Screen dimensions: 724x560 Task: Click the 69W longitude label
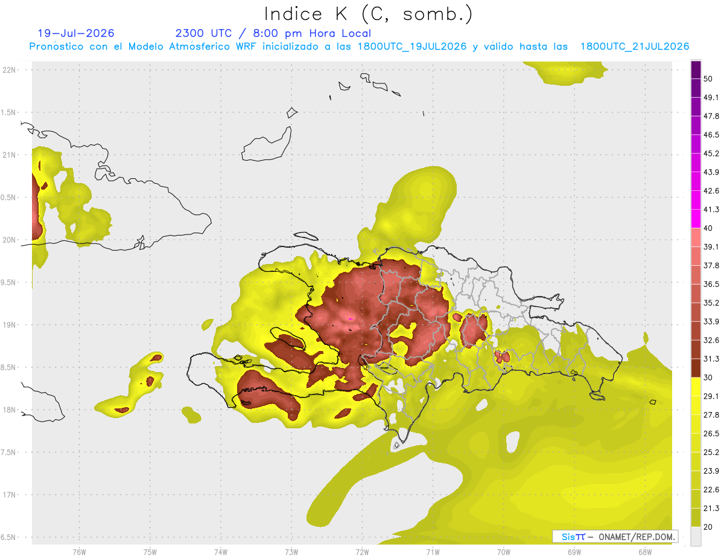pos(574,552)
